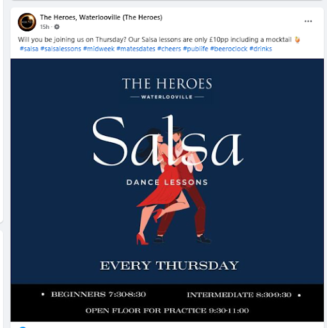Click the Open Floor For Practice line

point(167,311)
